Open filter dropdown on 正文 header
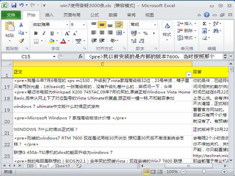The height and width of the screenshot is (176, 235). [189, 75]
